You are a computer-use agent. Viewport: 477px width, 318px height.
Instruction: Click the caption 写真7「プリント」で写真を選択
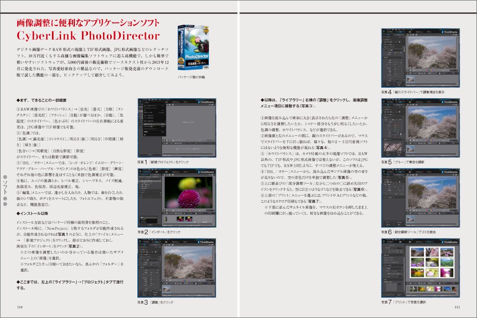click(404, 302)
